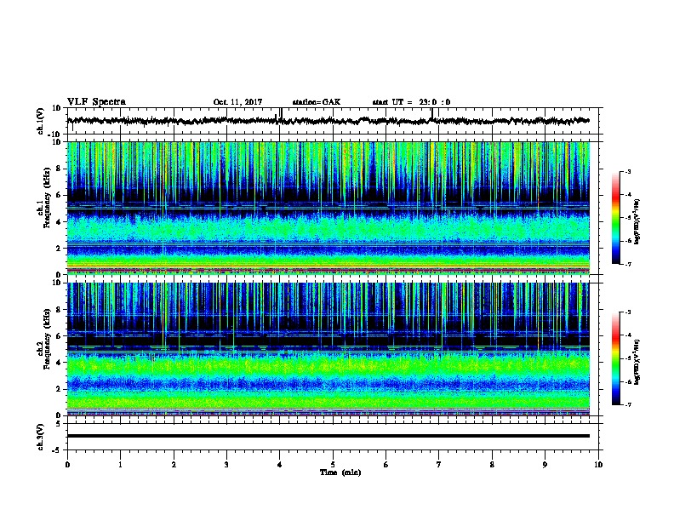Click the "10" tick on the time axis
The image size is (674, 521).
point(598,465)
